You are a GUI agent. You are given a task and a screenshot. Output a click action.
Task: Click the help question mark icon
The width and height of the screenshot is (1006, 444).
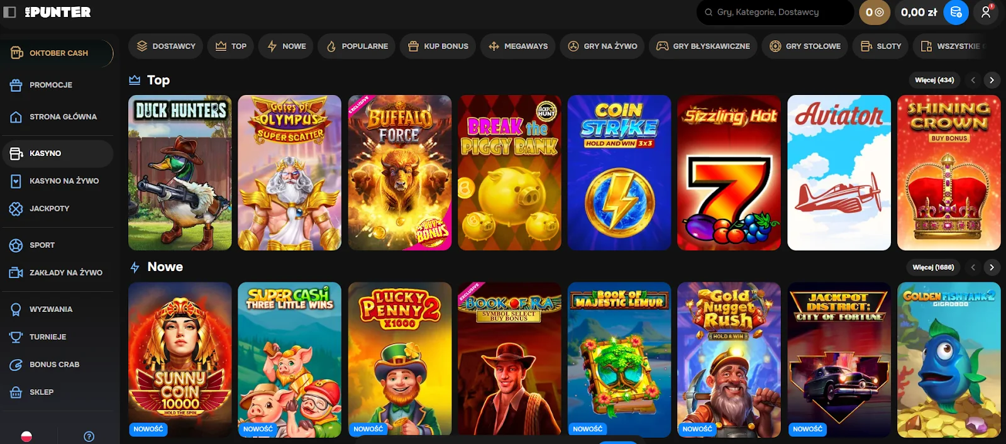pyautogui.click(x=89, y=436)
